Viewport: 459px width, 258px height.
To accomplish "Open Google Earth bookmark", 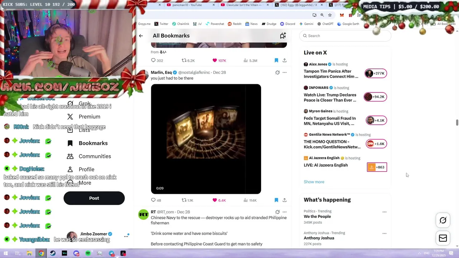I will pyautogui.click(x=348, y=24).
